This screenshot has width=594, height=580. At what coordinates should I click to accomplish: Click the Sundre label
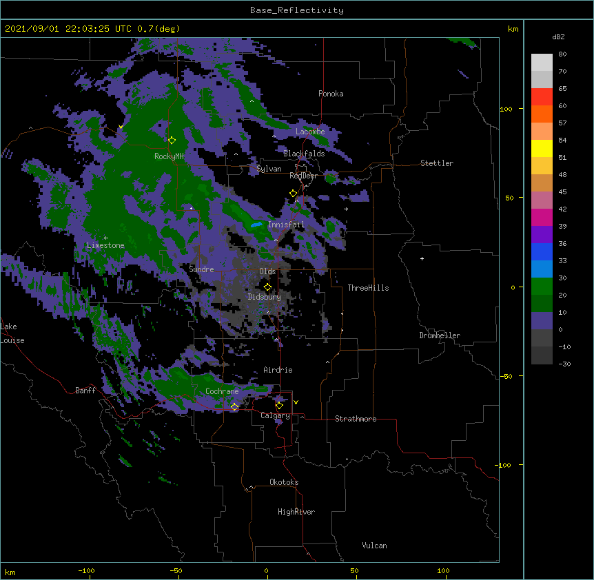click(x=201, y=269)
